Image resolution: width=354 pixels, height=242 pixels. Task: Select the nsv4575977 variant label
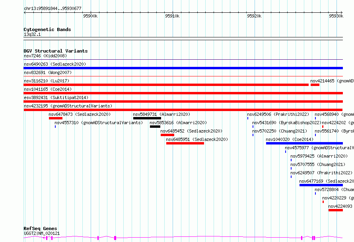(319, 148)
